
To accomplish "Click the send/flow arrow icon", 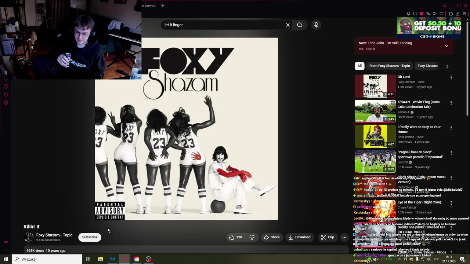I will coord(435,14).
